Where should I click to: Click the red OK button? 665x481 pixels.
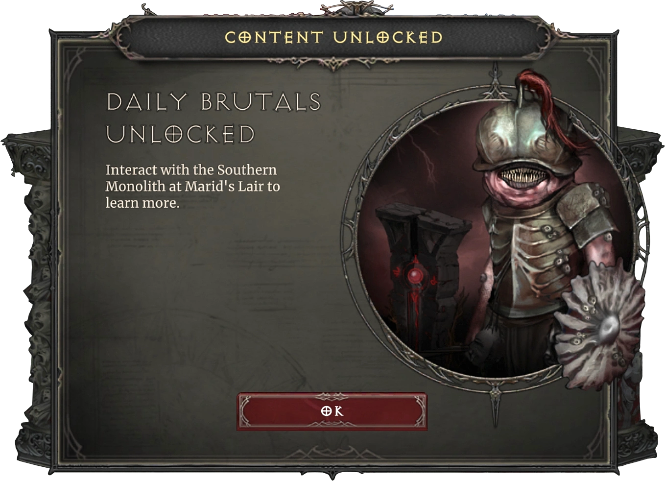click(332, 411)
